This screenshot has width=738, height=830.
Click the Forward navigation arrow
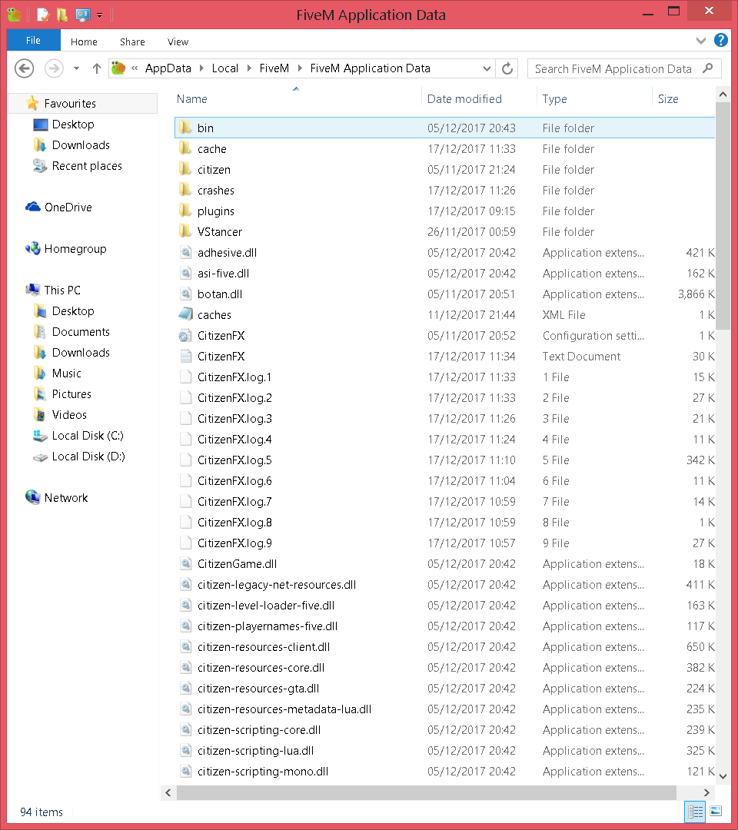(x=54, y=68)
